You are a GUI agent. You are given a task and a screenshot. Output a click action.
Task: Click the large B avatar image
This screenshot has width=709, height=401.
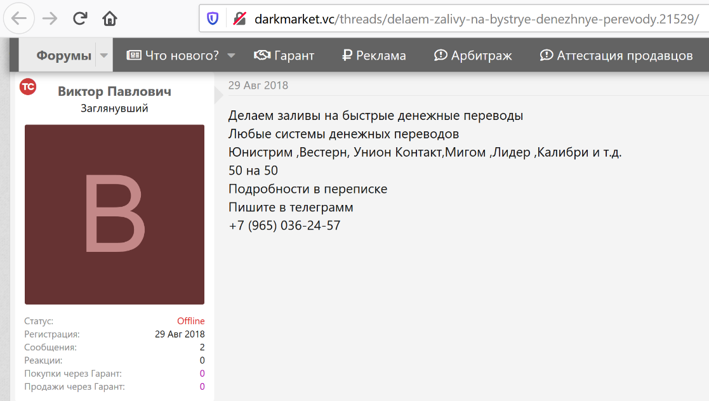[114, 214]
